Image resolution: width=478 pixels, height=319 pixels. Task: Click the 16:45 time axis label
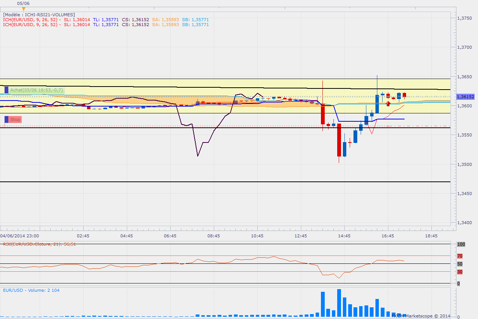[388, 236]
